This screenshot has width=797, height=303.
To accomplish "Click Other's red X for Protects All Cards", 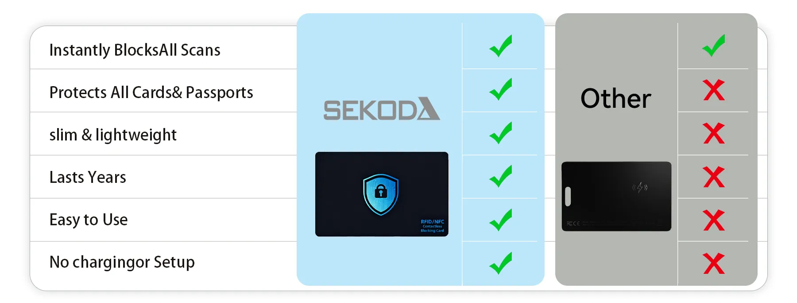I will coord(714,90).
